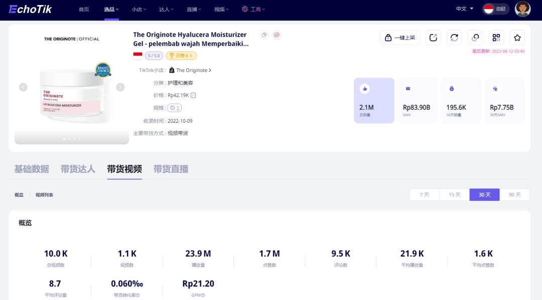The image size is (542, 300).
Task: Expand the 视频 video menu
Action: [x=221, y=10]
